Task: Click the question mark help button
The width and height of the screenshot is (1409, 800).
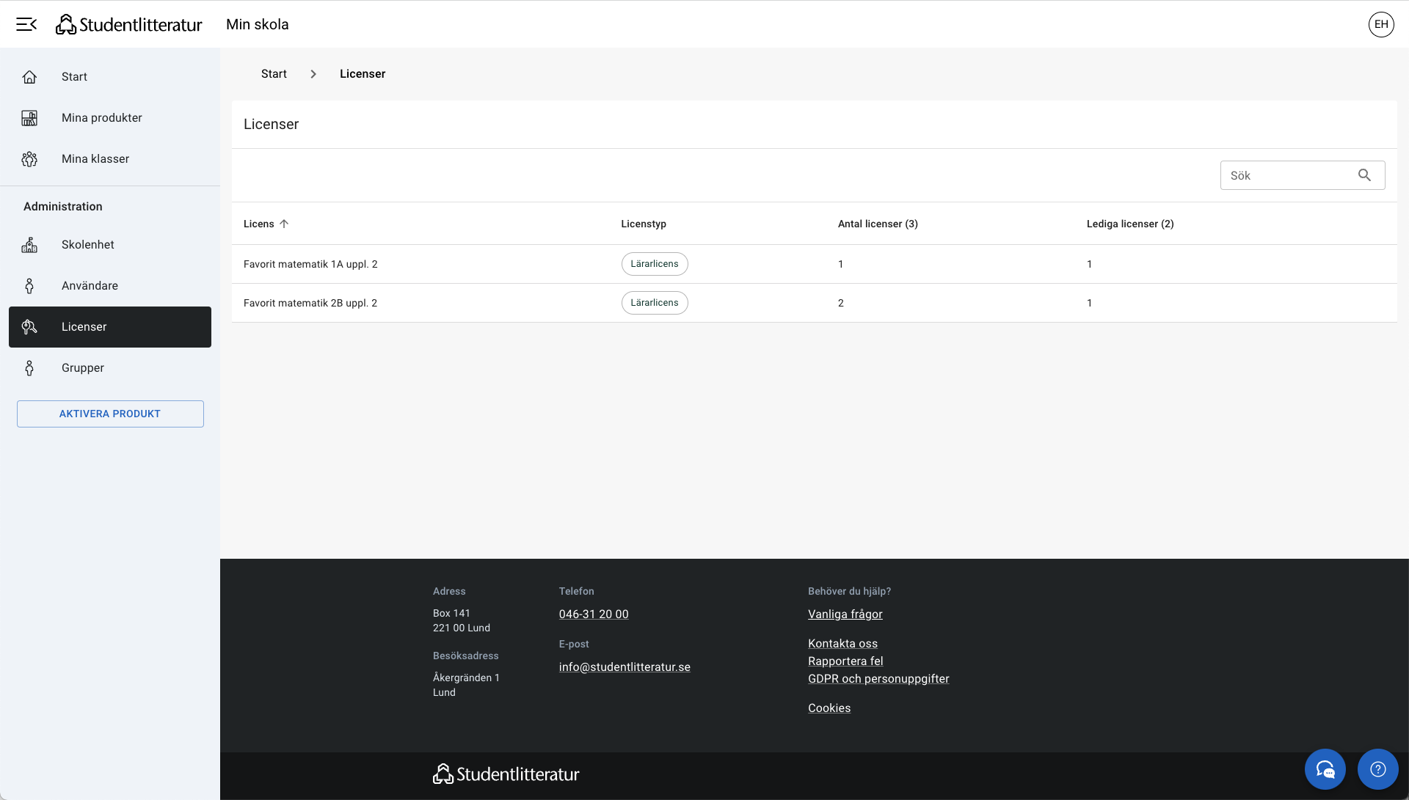Action: pos(1377,768)
